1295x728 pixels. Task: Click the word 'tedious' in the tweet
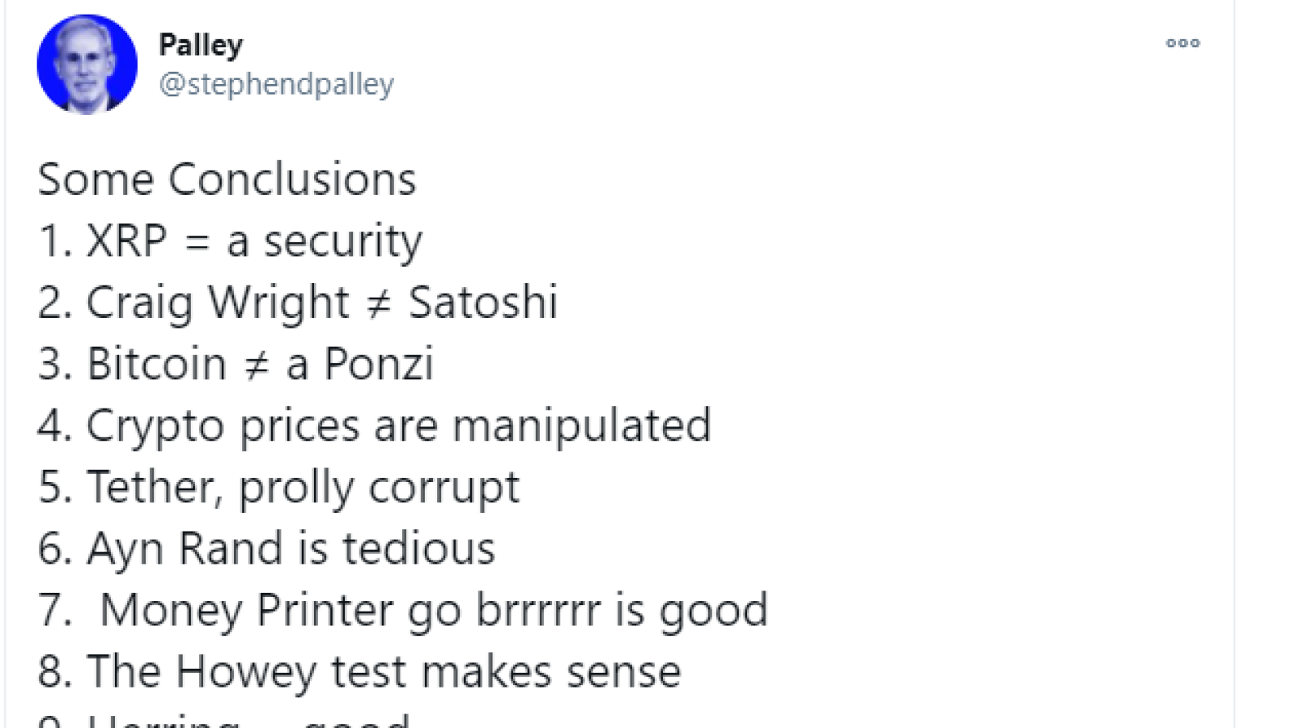pos(418,548)
